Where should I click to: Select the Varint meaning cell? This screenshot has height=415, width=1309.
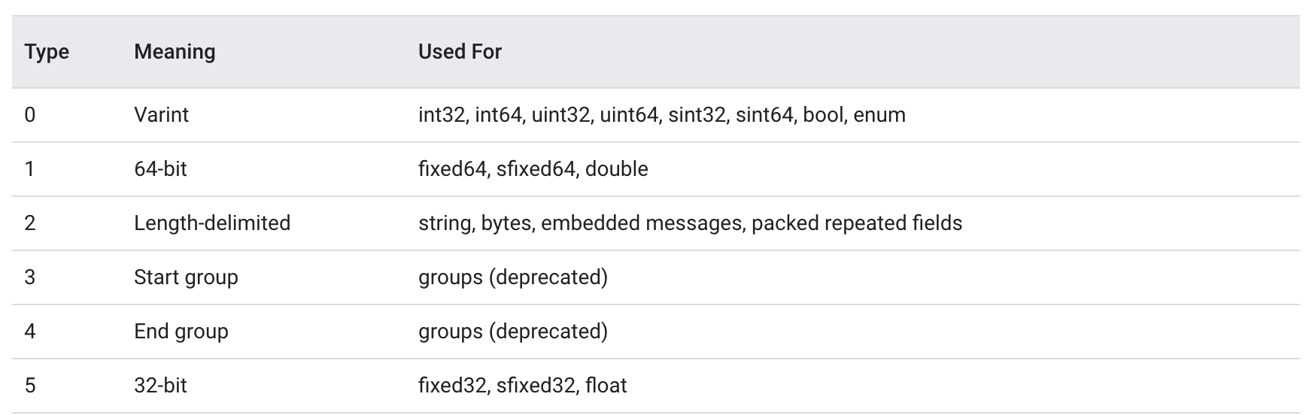click(161, 115)
